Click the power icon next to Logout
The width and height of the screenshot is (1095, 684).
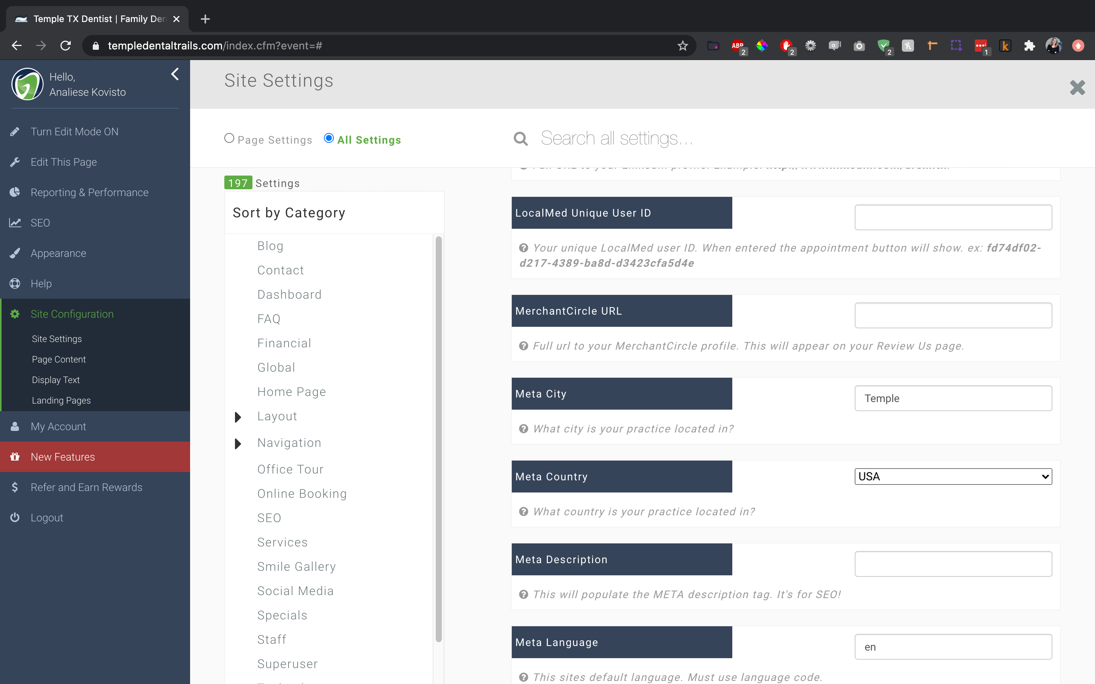tap(14, 518)
